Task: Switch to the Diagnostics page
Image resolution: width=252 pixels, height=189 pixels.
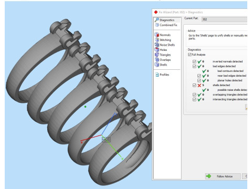Action: (x=167, y=20)
